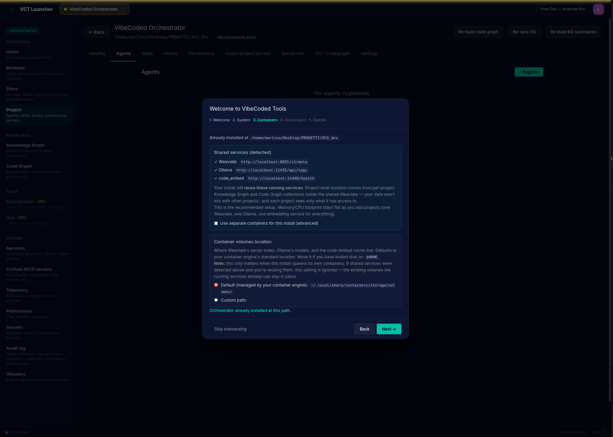Open the Skills tab

point(148,54)
